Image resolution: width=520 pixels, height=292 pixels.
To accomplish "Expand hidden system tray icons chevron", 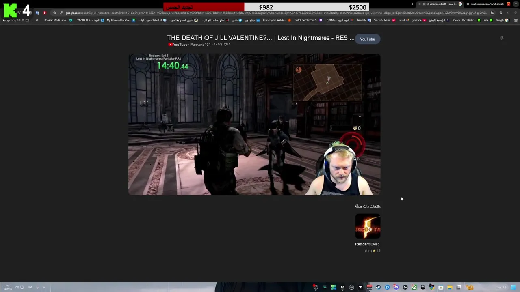I will coord(44,287).
